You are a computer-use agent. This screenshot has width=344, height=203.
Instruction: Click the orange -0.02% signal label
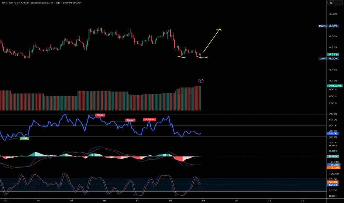point(333,168)
